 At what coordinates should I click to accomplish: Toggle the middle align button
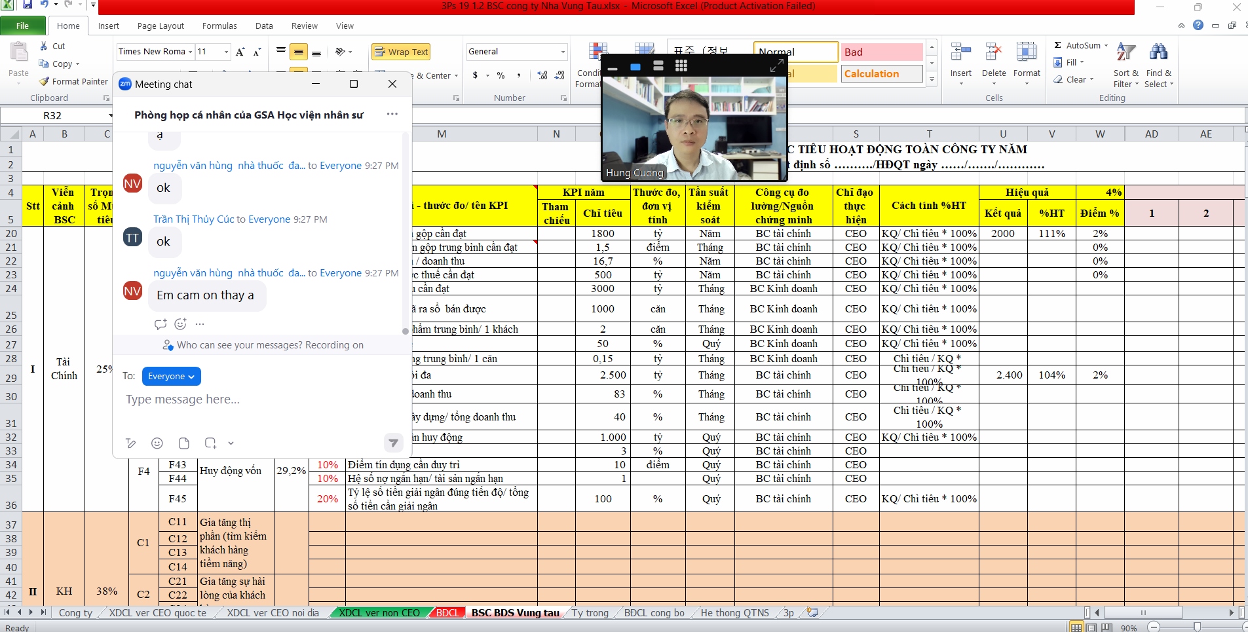(x=299, y=52)
